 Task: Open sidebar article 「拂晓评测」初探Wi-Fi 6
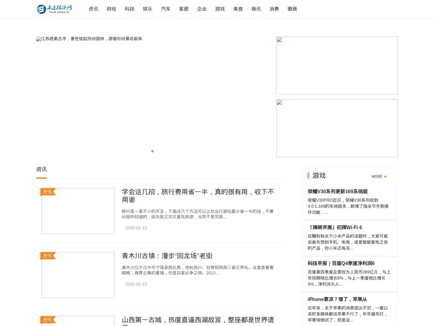point(335,228)
